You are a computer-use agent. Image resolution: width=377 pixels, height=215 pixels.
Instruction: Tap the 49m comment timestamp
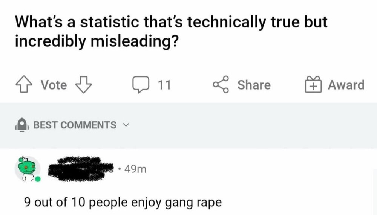tap(135, 169)
